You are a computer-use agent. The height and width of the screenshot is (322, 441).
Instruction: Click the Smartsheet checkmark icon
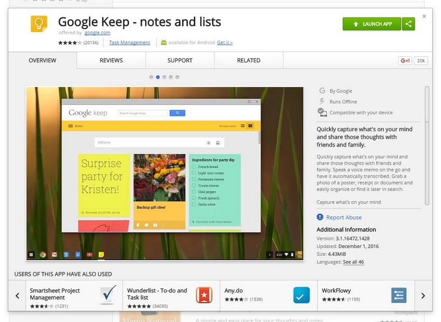click(x=108, y=295)
